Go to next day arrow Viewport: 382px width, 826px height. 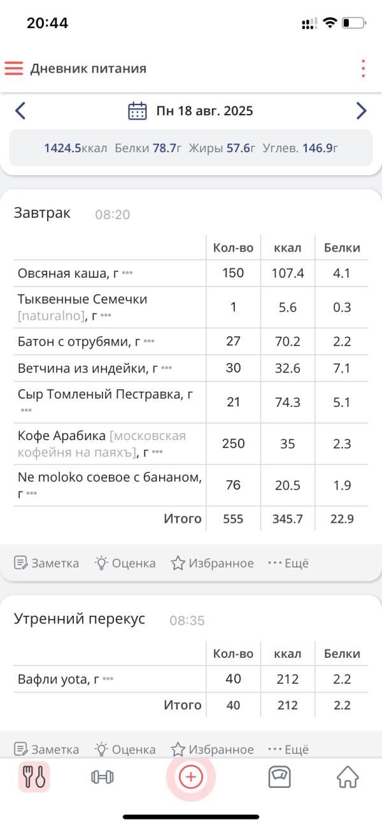point(361,111)
